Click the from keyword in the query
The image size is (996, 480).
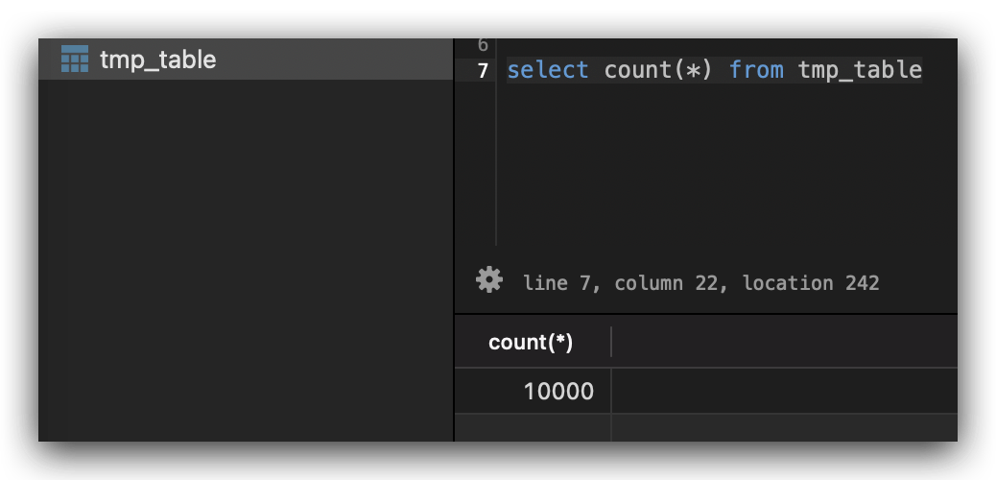[x=755, y=70]
